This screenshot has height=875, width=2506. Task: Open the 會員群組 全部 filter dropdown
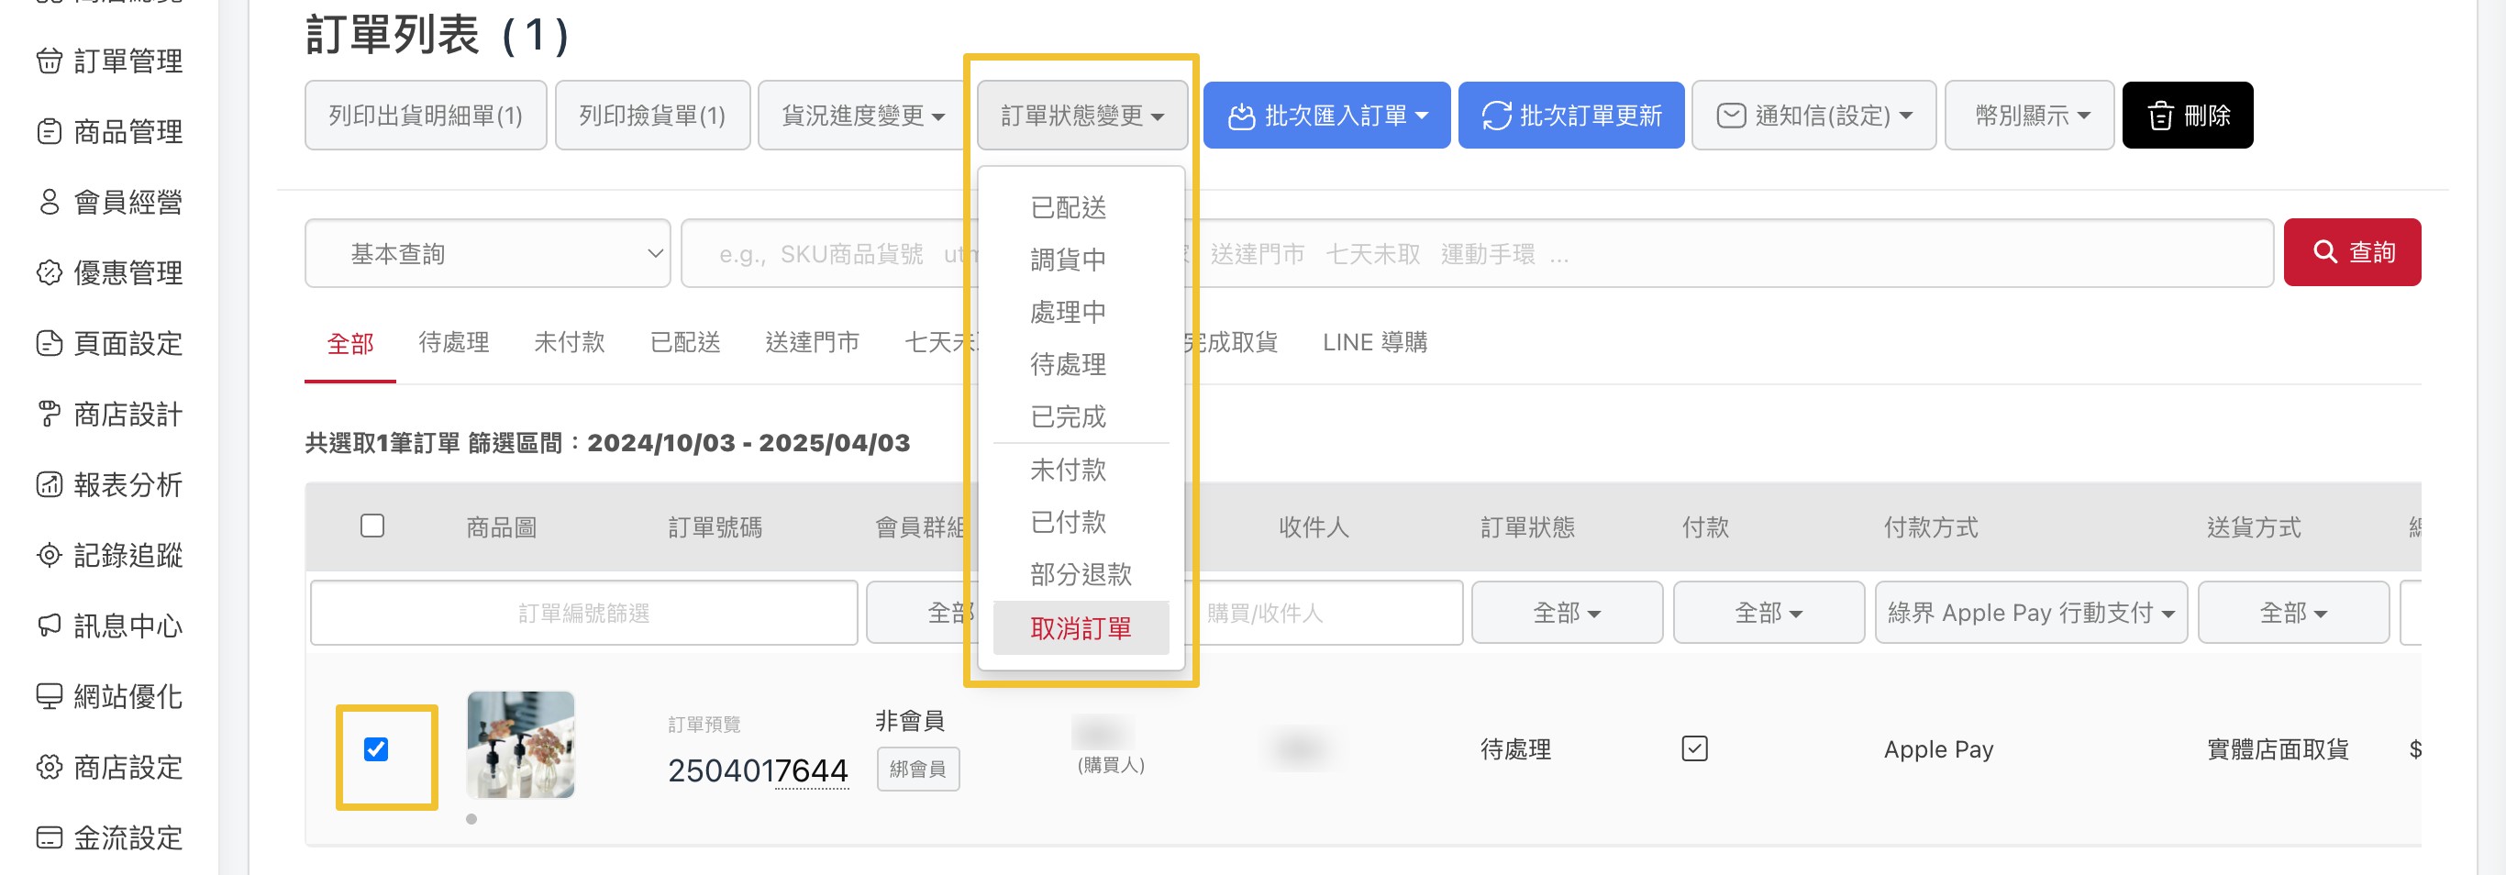click(920, 613)
